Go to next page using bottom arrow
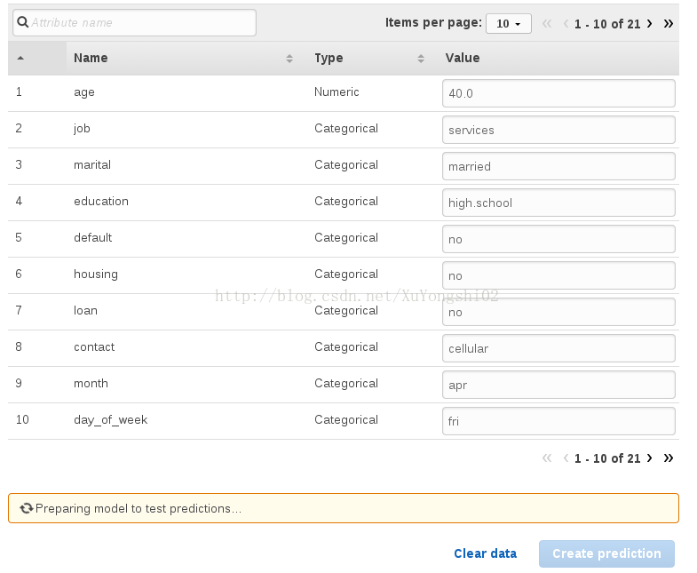The height and width of the screenshot is (573, 697). pyautogui.click(x=649, y=458)
